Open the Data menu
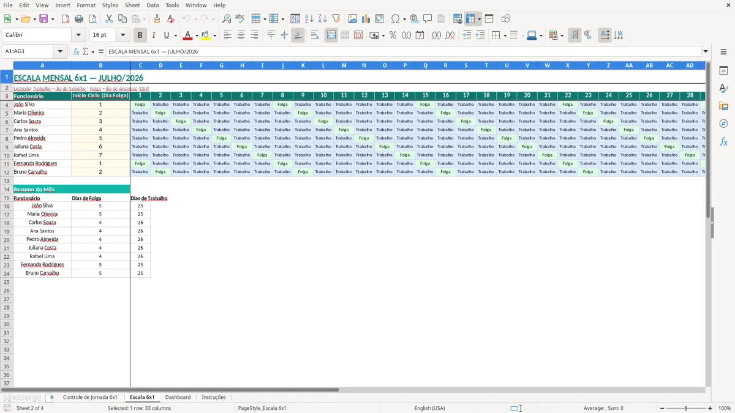 [153, 5]
